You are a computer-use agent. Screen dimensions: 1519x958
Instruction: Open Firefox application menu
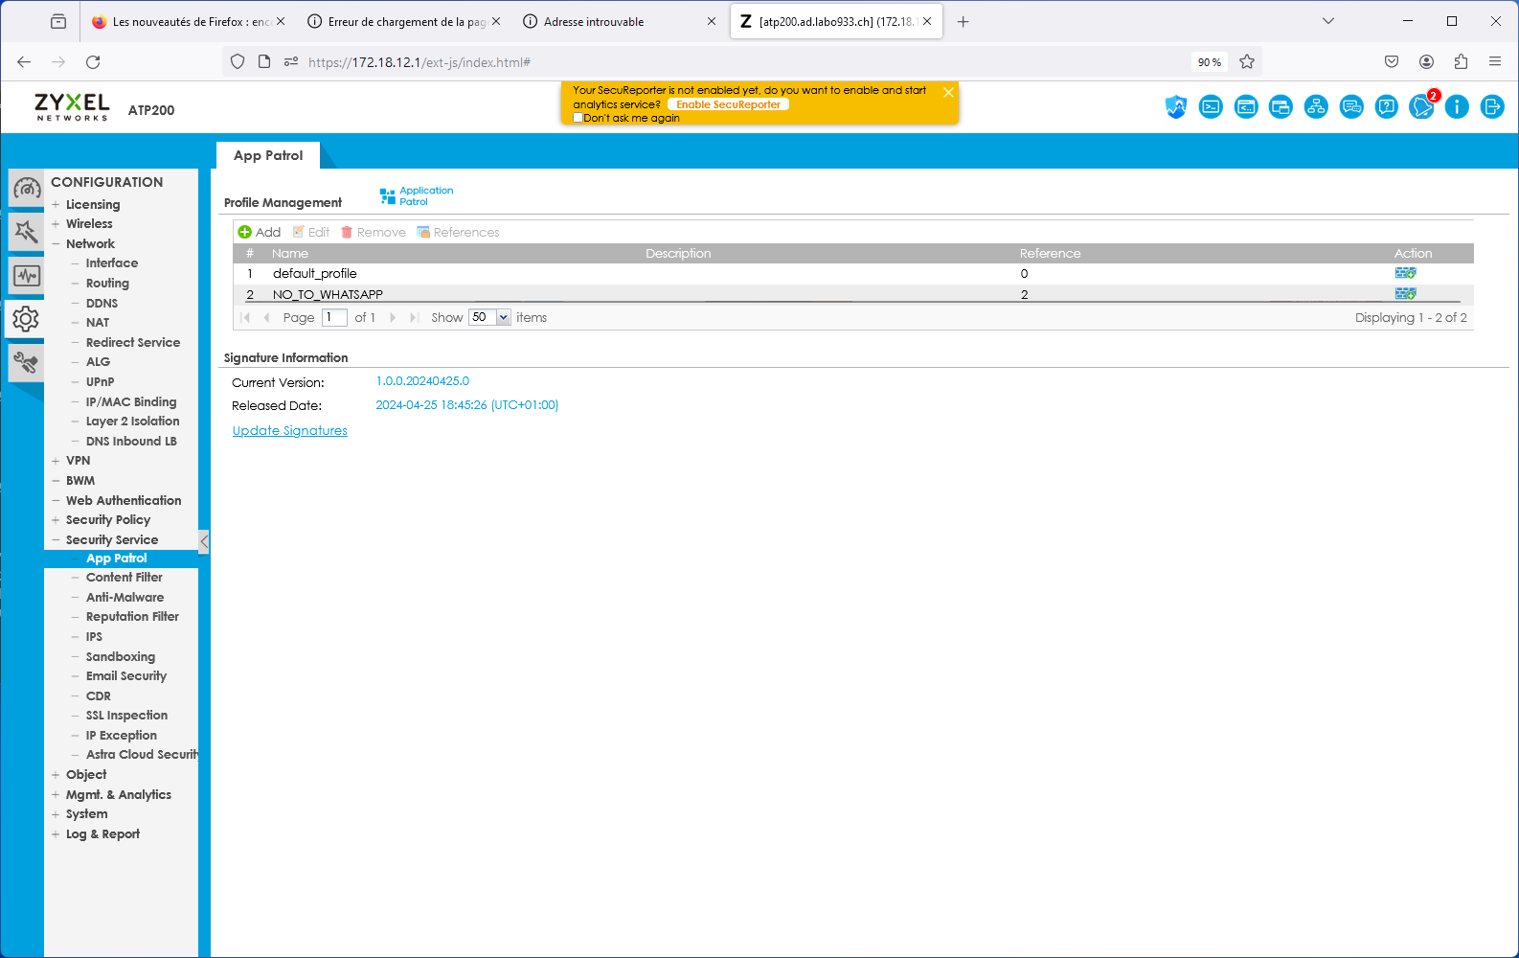1495,62
